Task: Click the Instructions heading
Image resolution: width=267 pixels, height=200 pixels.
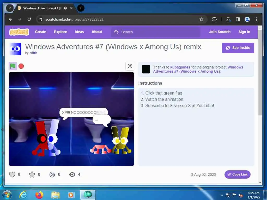Action: point(150,83)
